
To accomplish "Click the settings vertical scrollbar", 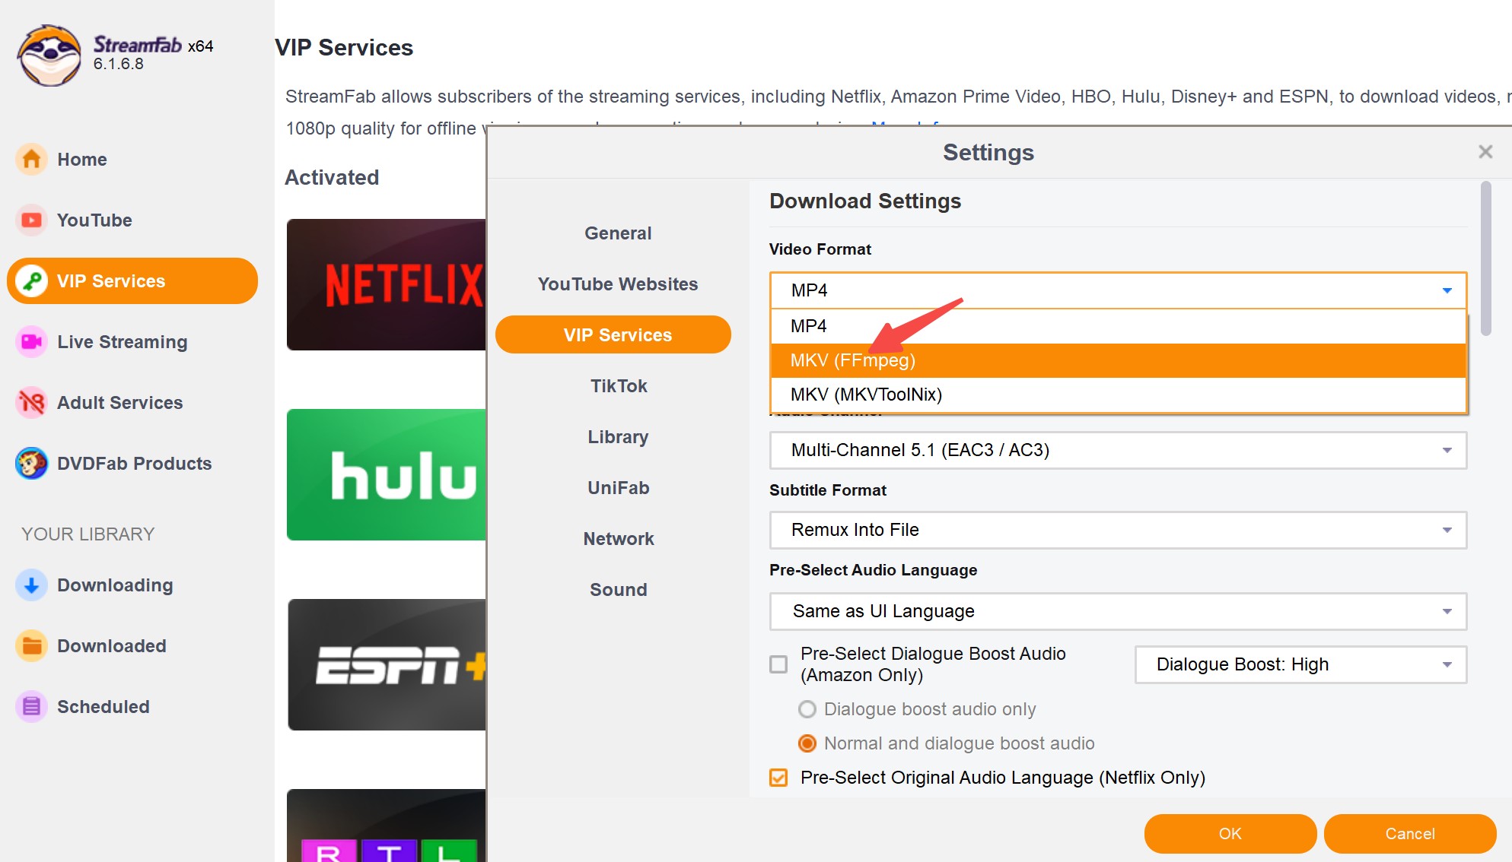I will (1485, 258).
